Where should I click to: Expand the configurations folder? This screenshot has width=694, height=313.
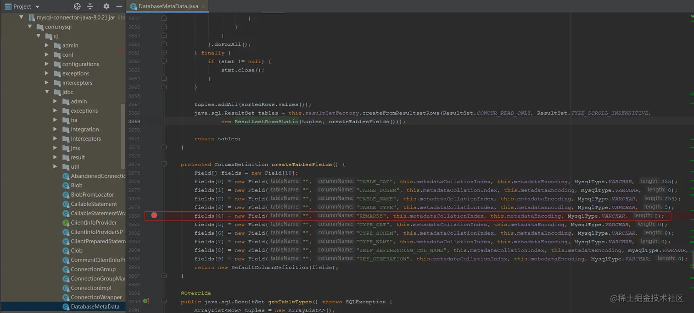[x=47, y=64]
